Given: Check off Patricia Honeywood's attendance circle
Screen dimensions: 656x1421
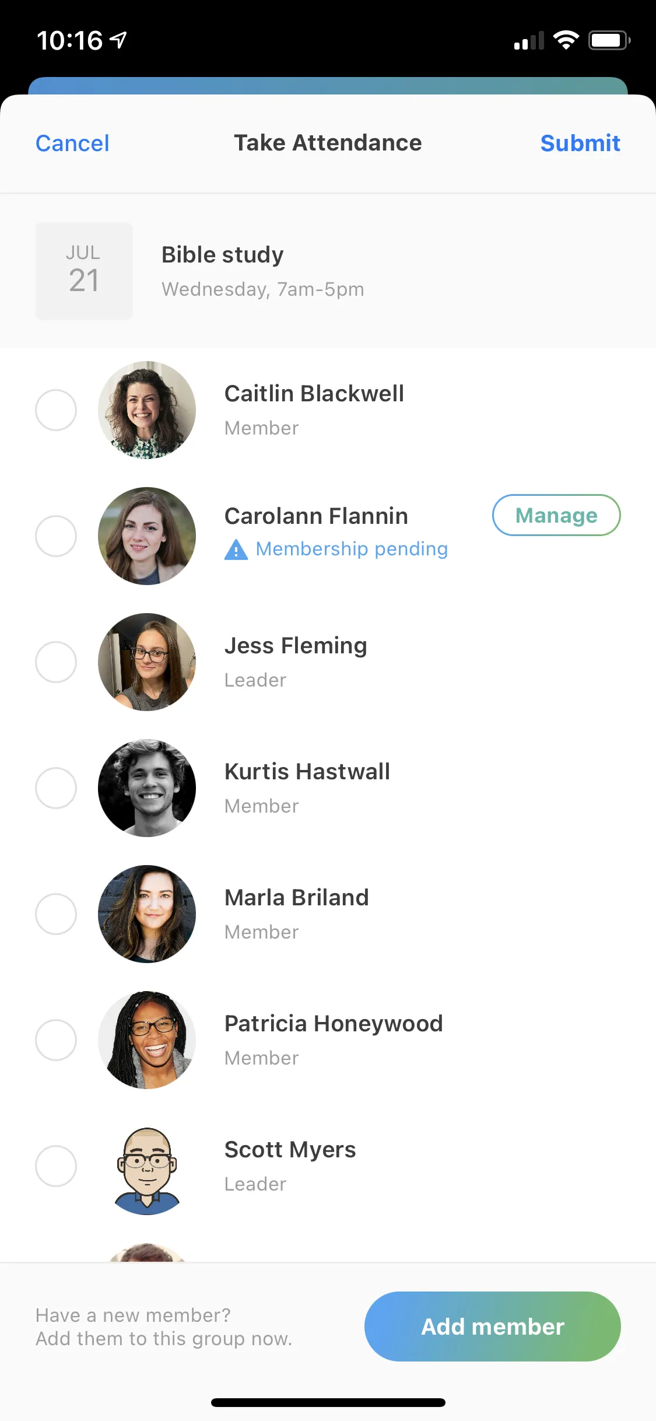Looking at the screenshot, I should [x=56, y=1040].
